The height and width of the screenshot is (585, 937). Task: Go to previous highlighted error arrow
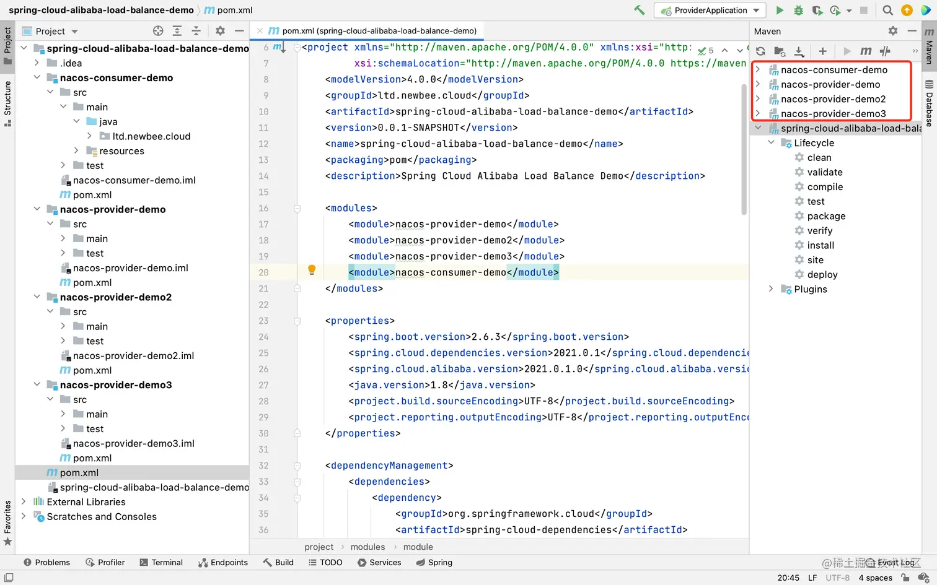click(724, 50)
